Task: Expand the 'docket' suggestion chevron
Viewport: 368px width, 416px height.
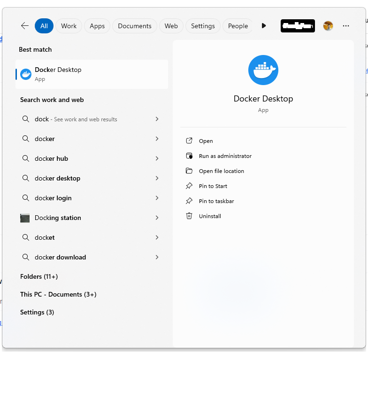Action: click(157, 237)
